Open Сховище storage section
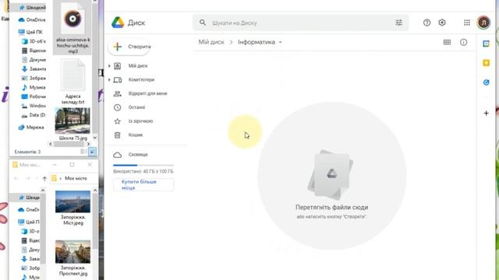The image size is (499, 280). pos(138,155)
